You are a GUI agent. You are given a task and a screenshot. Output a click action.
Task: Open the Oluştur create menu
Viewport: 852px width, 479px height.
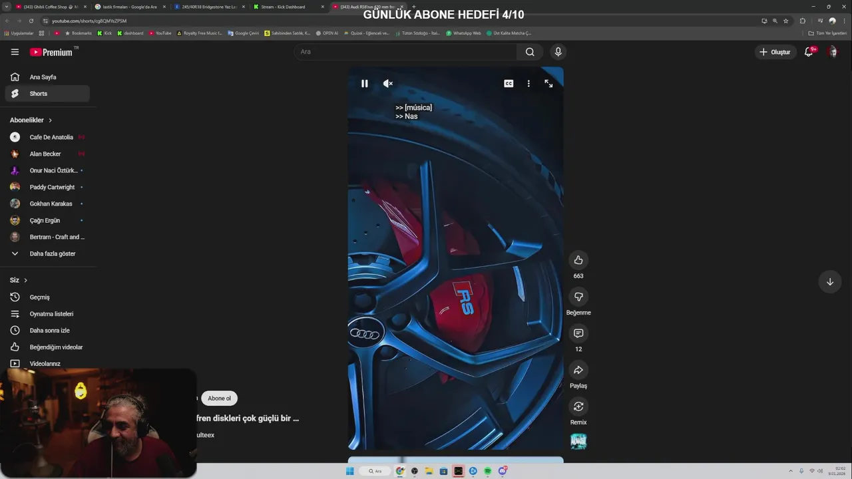pos(775,52)
